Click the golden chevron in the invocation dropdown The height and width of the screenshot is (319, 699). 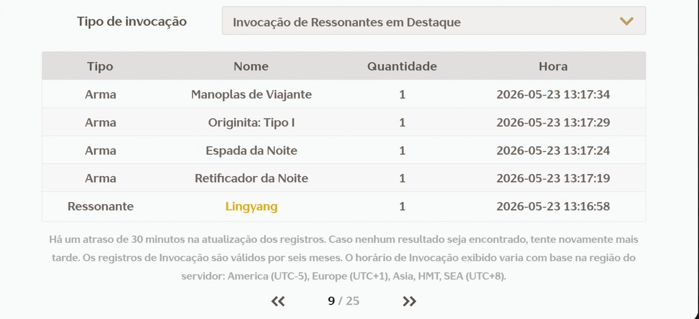coord(627,21)
